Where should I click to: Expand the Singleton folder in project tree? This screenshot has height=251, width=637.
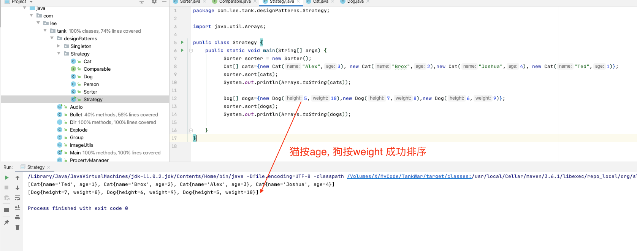[x=59, y=46]
